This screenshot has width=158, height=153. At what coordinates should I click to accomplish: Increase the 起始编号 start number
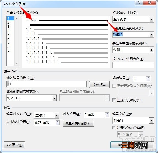click(x=148, y=77)
